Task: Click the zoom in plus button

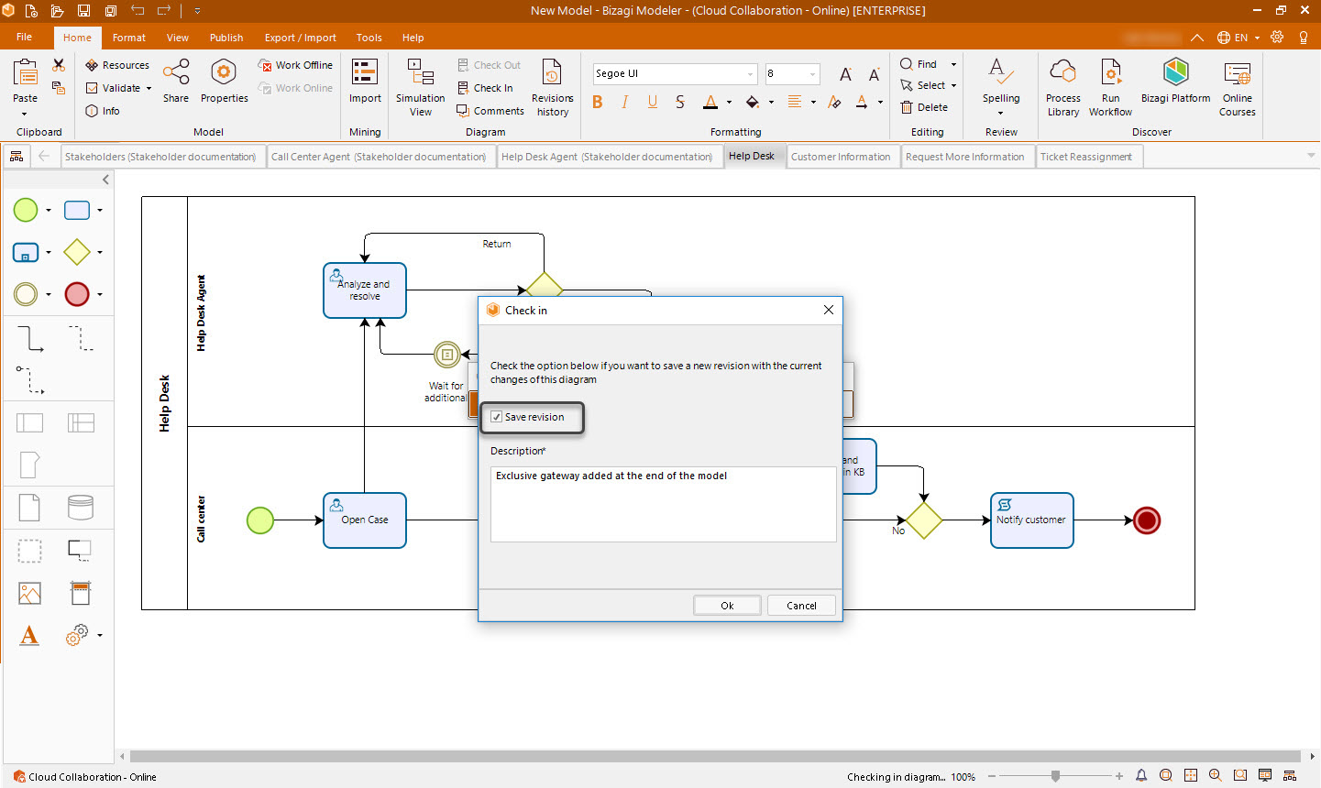Action: tap(1119, 776)
